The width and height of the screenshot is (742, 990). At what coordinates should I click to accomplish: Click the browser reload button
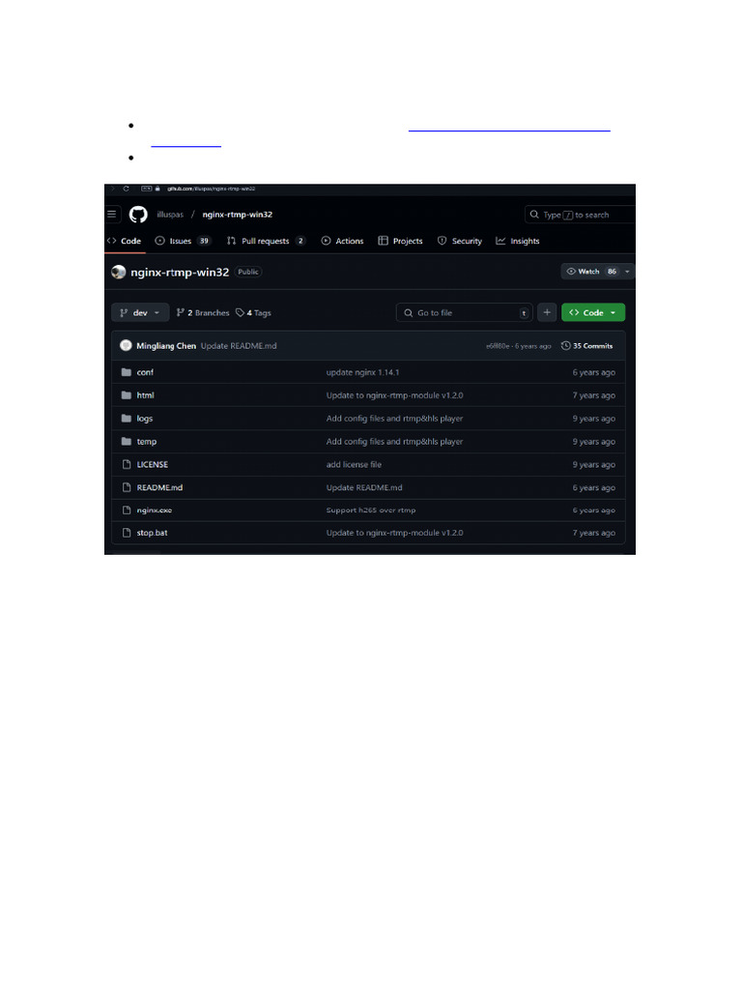pyautogui.click(x=127, y=189)
